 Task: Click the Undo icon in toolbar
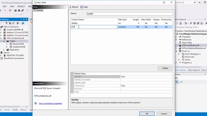click(x=27, y=10)
